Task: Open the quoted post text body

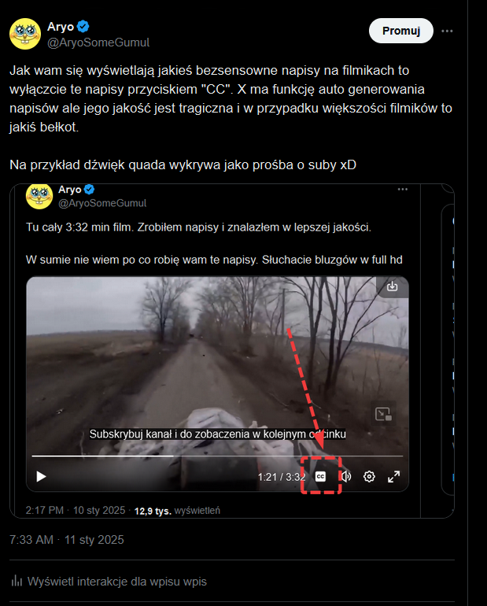Action: coord(214,243)
